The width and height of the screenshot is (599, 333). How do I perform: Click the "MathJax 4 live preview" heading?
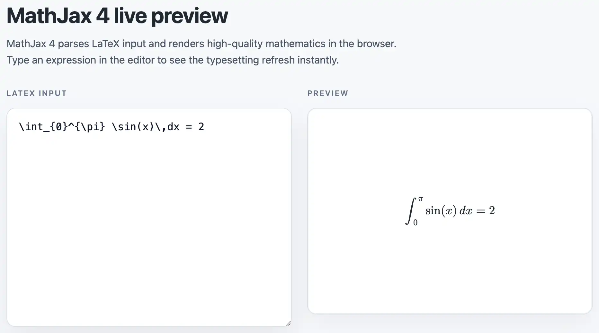click(117, 16)
